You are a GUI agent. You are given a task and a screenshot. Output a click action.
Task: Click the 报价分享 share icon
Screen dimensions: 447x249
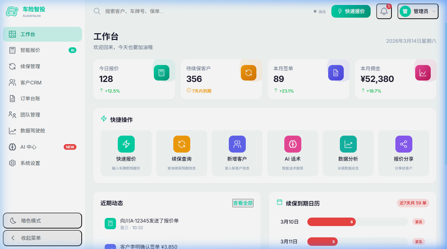click(x=404, y=144)
